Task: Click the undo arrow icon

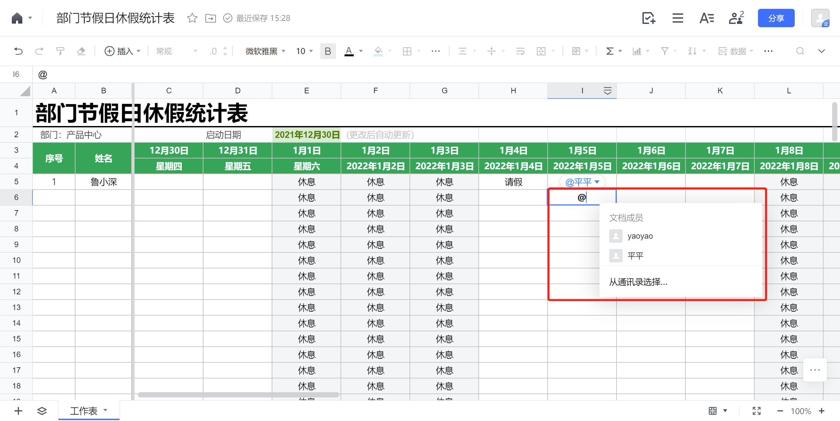Action: coord(18,51)
